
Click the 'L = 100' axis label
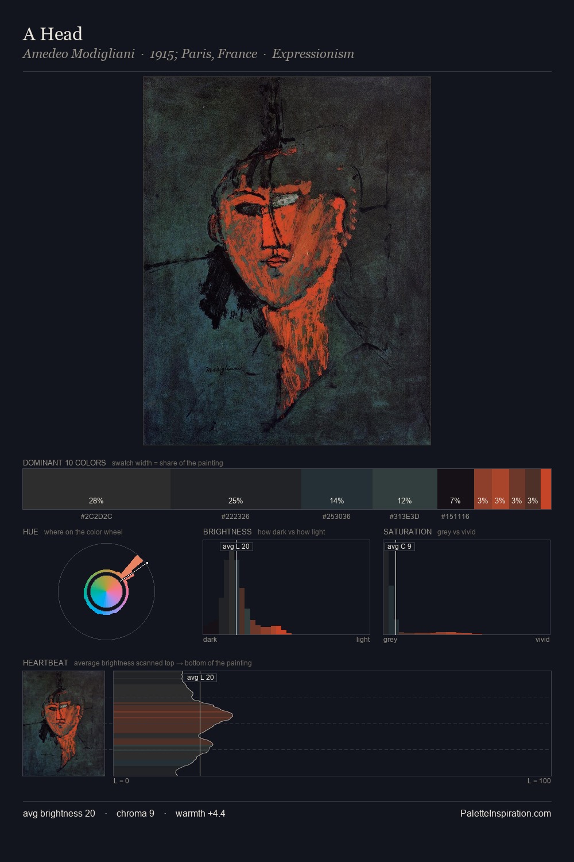tap(539, 781)
